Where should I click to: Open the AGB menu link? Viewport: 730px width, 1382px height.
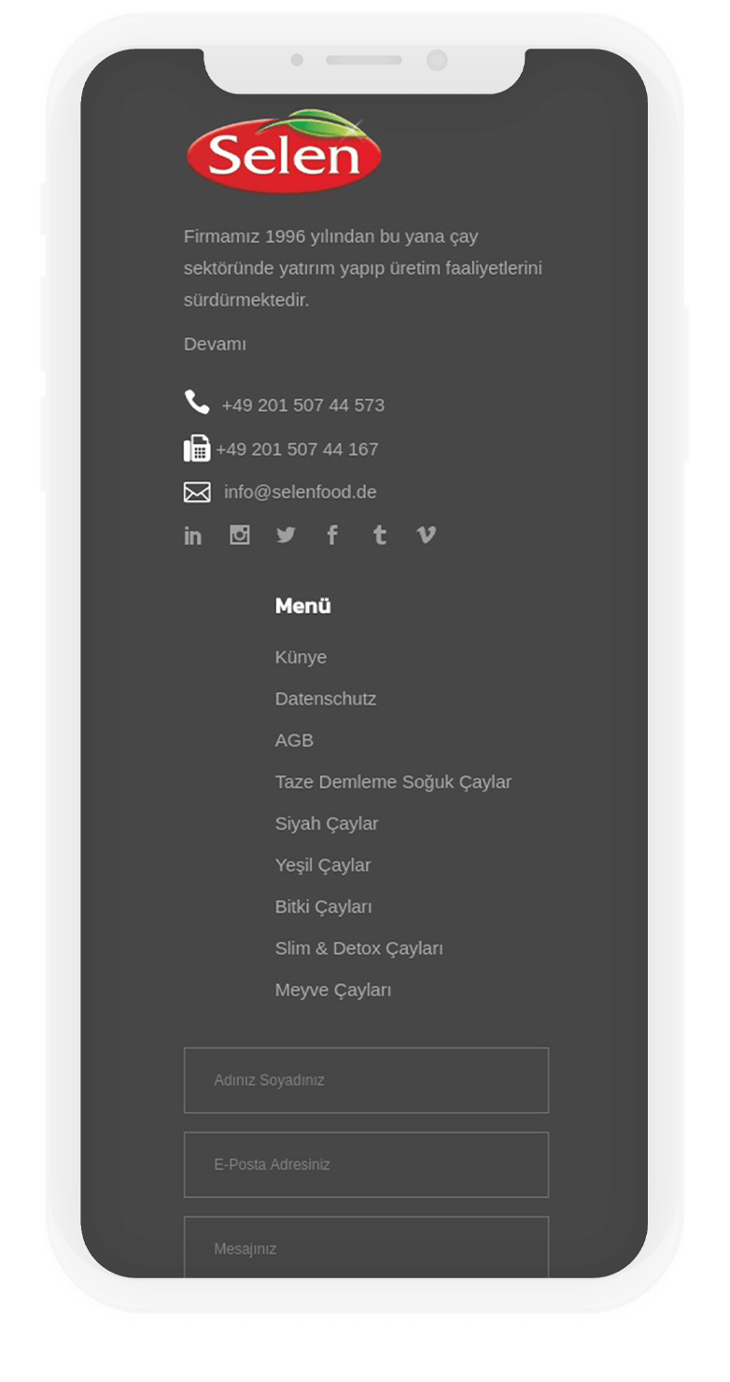[x=294, y=740]
